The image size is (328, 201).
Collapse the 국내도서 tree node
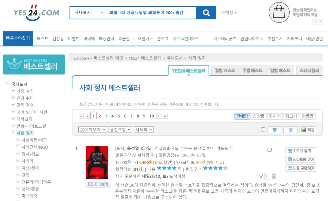click(8, 83)
